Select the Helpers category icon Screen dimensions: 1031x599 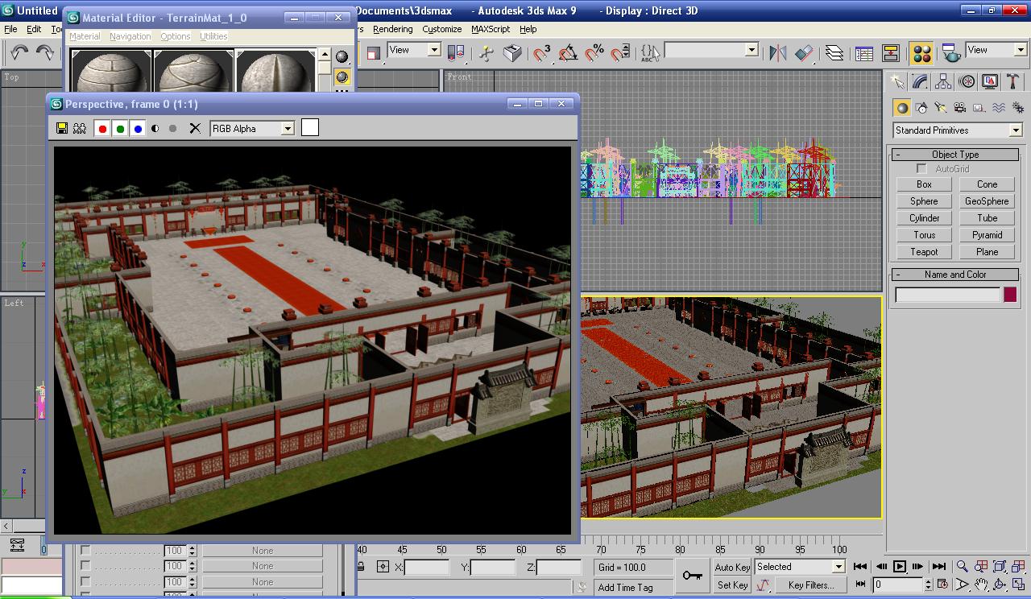[x=979, y=108]
